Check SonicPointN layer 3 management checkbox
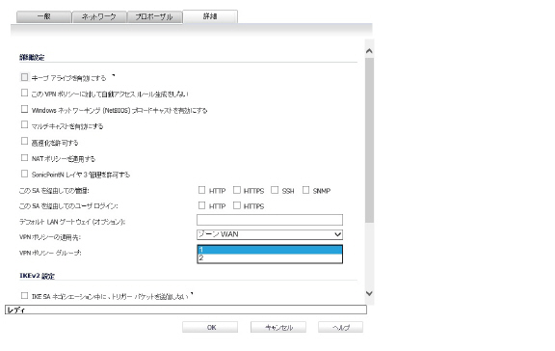Viewport: 555px width, 351px height. coord(24,174)
